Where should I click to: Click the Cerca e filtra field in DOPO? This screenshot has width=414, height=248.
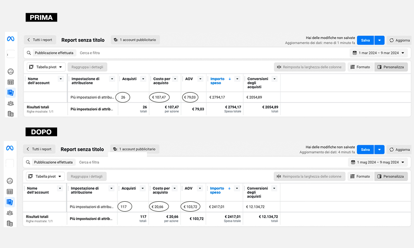pos(89,162)
